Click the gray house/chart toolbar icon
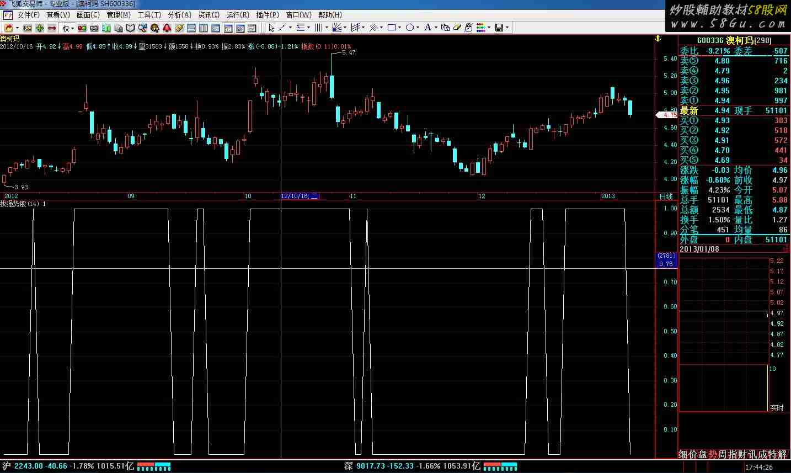Image resolution: width=791 pixels, height=473 pixels. (119, 28)
